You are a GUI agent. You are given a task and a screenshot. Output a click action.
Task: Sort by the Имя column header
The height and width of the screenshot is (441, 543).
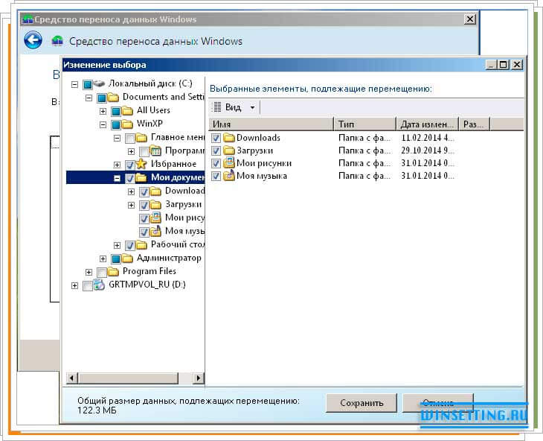271,124
